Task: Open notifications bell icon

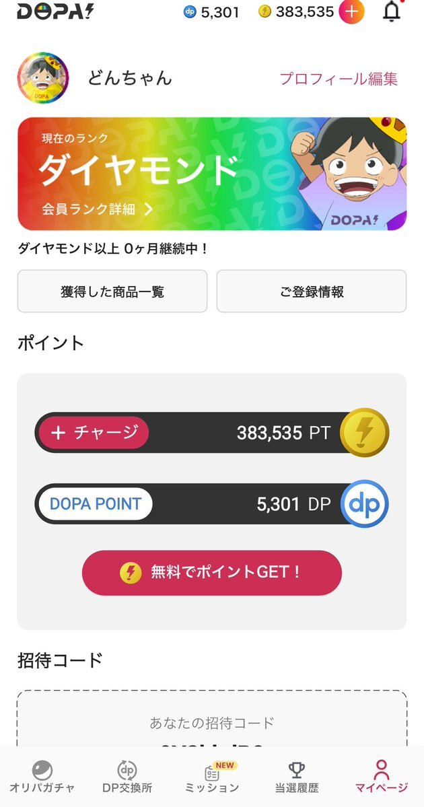Action: [x=391, y=11]
